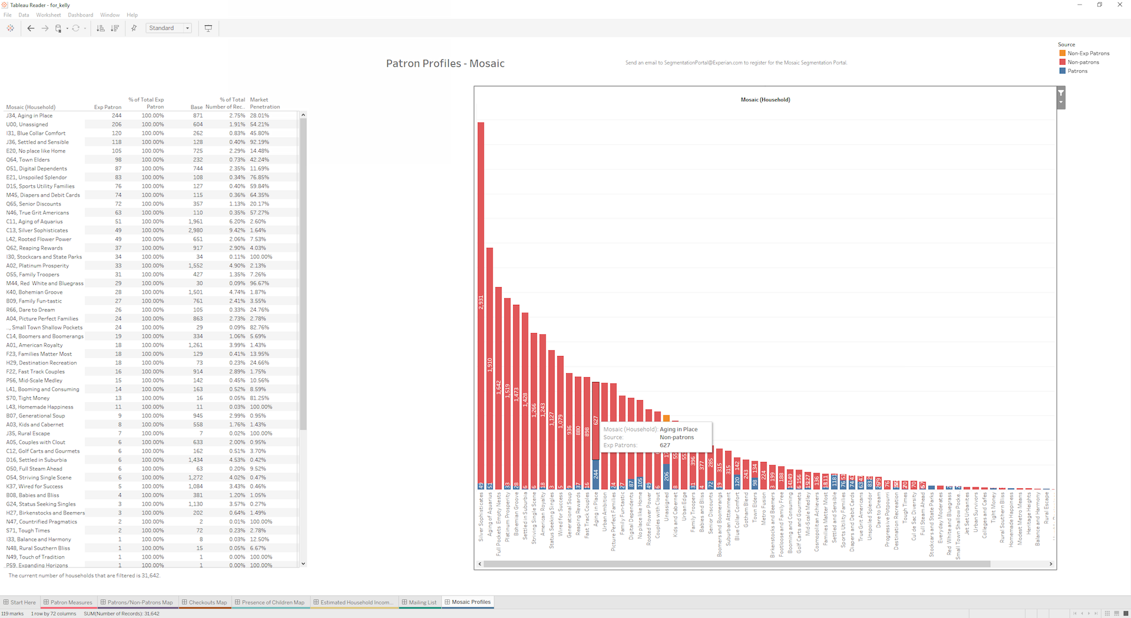The image size is (1131, 618).
Task: Click the Experian registration email text
Action: [x=736, y=62]
